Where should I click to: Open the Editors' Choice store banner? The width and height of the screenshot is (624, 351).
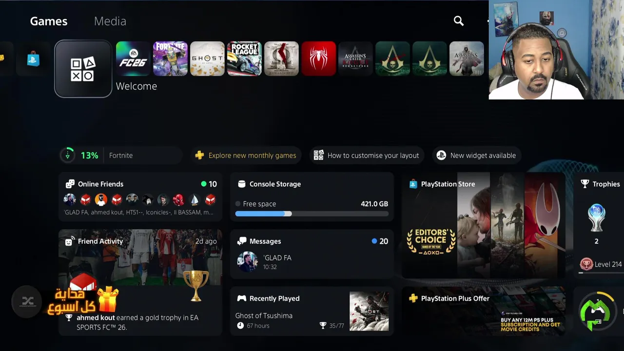point(431,242)
